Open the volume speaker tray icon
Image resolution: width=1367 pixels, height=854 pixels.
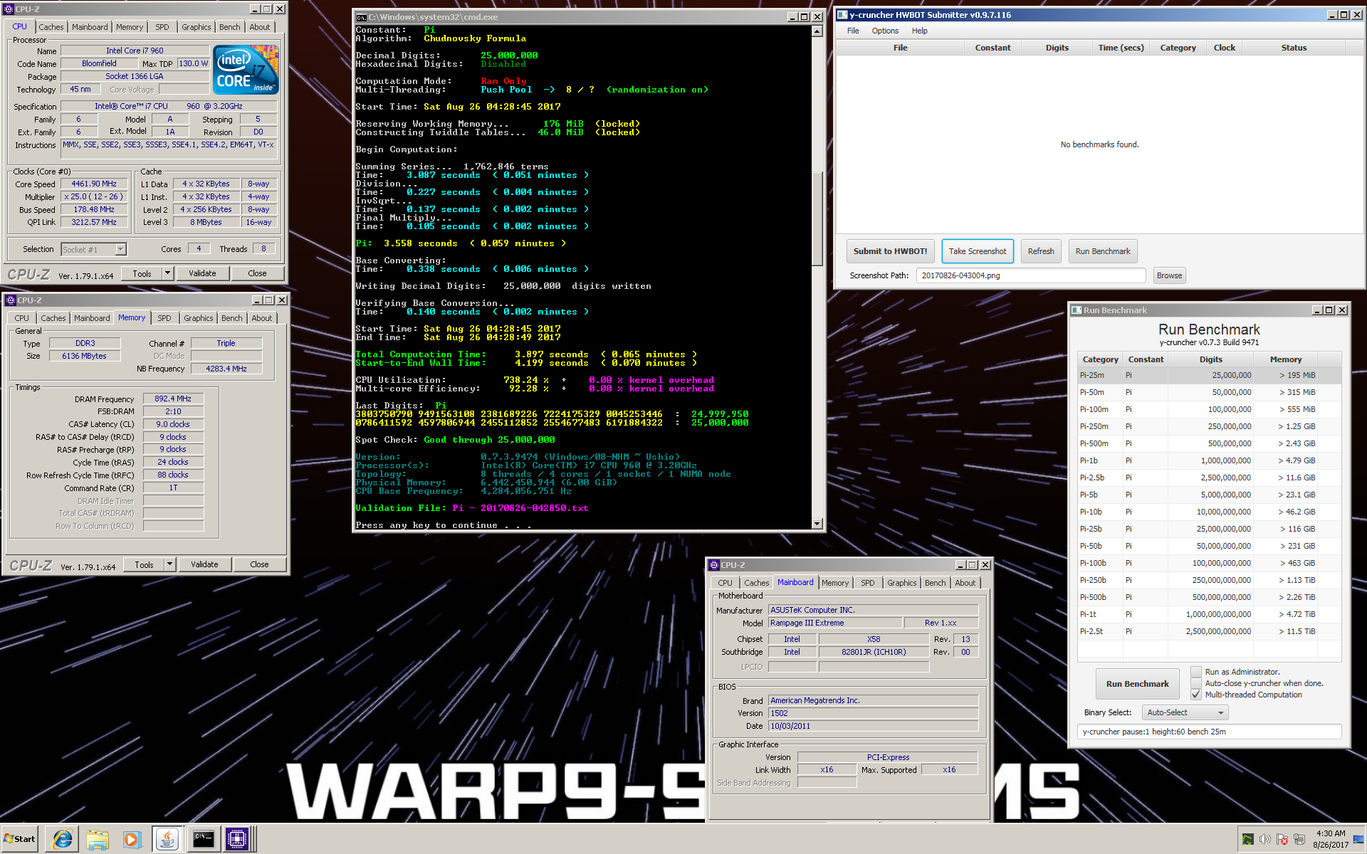click(x=1264, y=839)
